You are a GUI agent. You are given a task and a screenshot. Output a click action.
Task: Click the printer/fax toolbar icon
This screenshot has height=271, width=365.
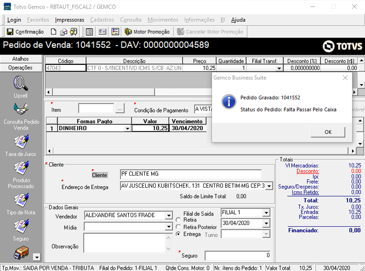coord(64,32)
